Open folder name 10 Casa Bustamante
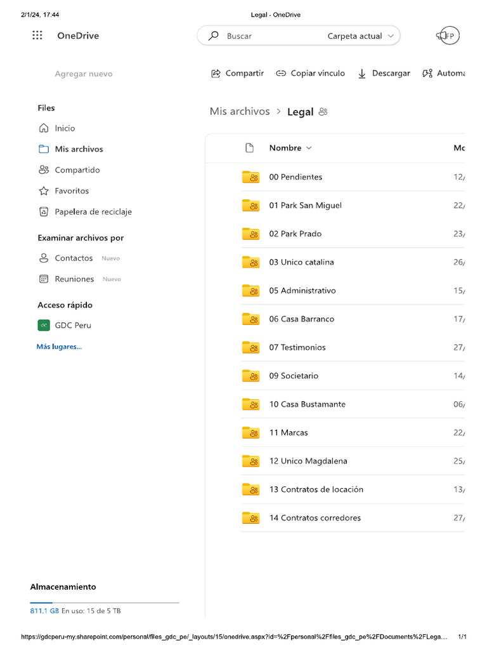The width and height of the screenshot is (487, 650). 308,404
